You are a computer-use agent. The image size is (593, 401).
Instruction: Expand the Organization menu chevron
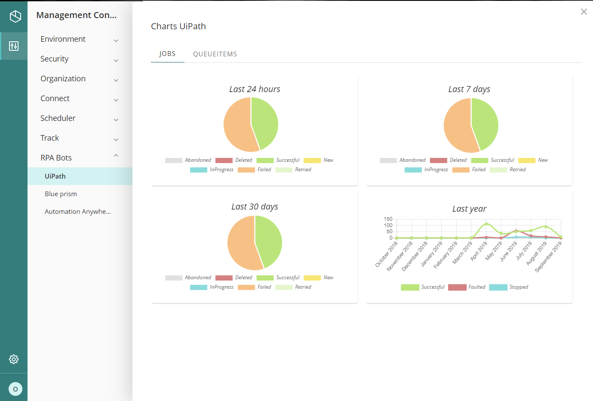pos(116,80)
